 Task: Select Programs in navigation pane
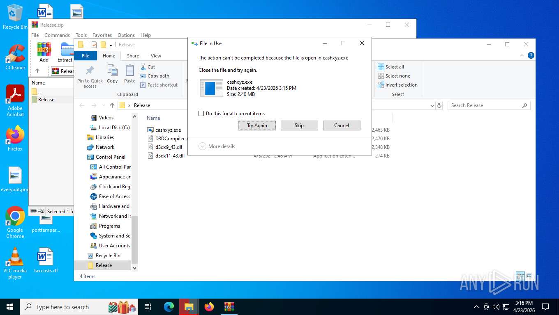point(109,226)
